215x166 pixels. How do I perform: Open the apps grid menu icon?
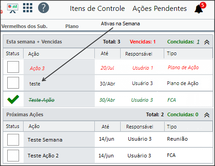click(28, 8)
